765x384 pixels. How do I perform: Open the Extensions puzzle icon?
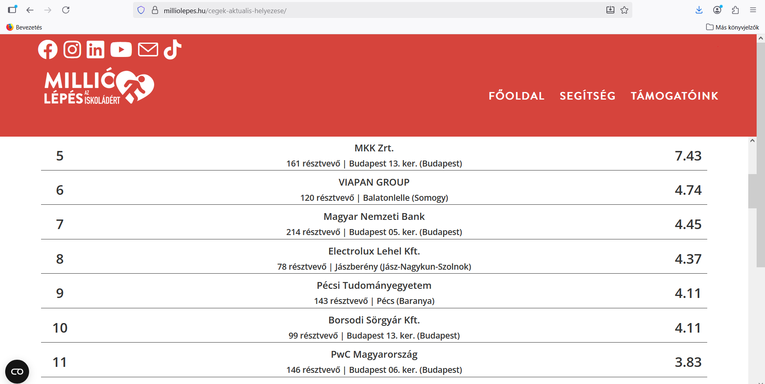click(x=735, y=10)
